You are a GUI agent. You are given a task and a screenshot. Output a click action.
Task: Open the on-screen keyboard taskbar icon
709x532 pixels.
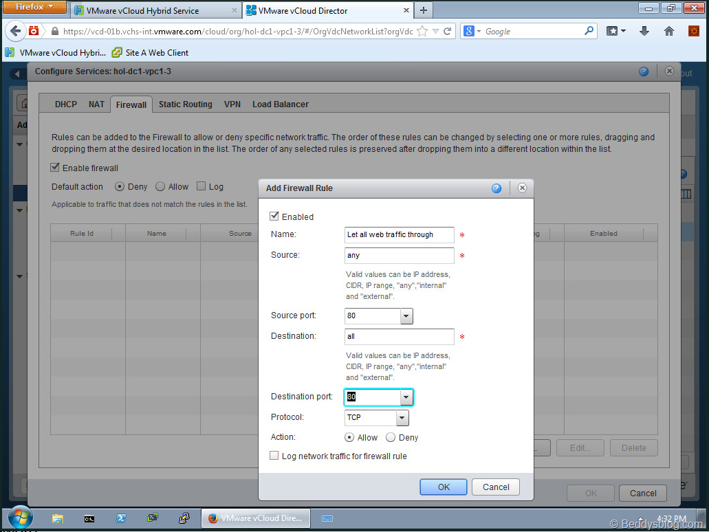point(327,518)
